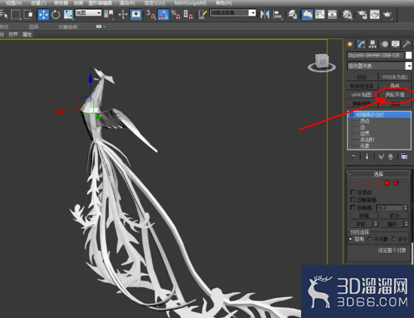414x318 pixels.
Task: Click the red Element selection icon
Action: (396, 183)
